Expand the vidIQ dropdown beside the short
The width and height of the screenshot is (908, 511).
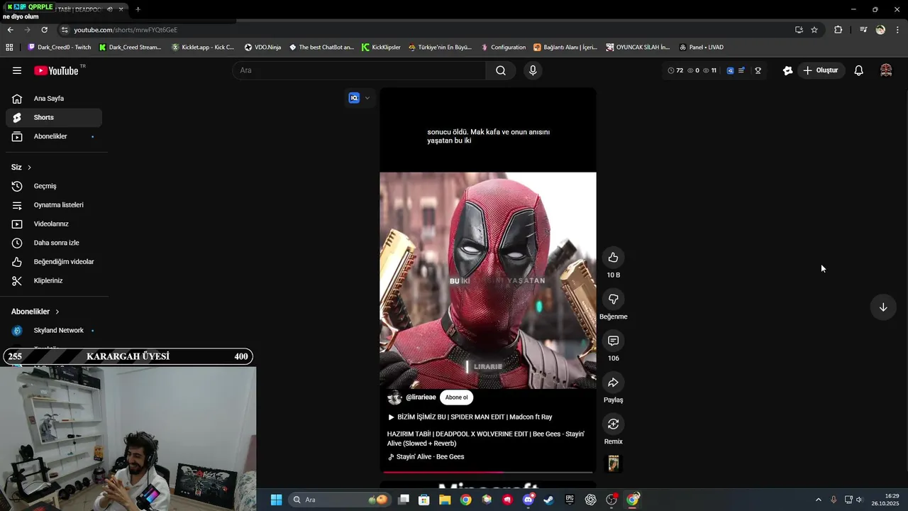click(x=367, y=98)
